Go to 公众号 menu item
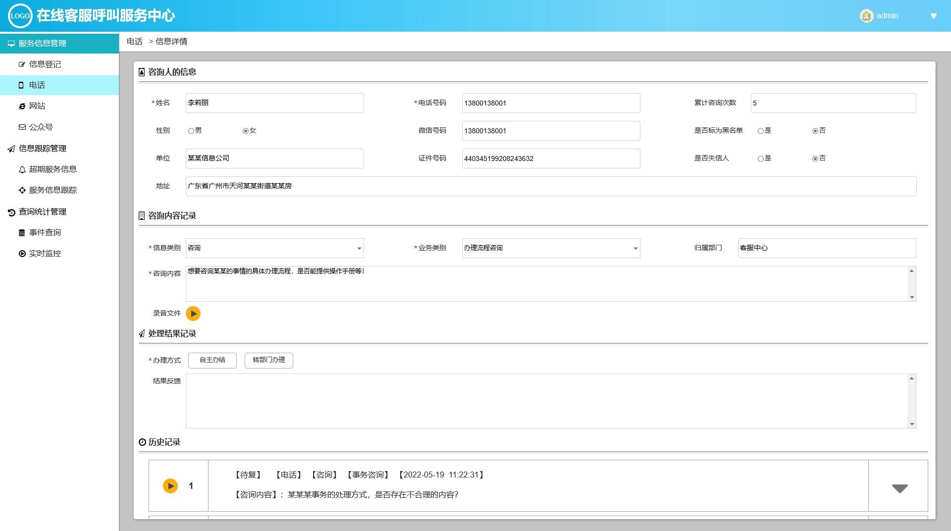Viewport: 951px width, 531px height. click(41, 127)
